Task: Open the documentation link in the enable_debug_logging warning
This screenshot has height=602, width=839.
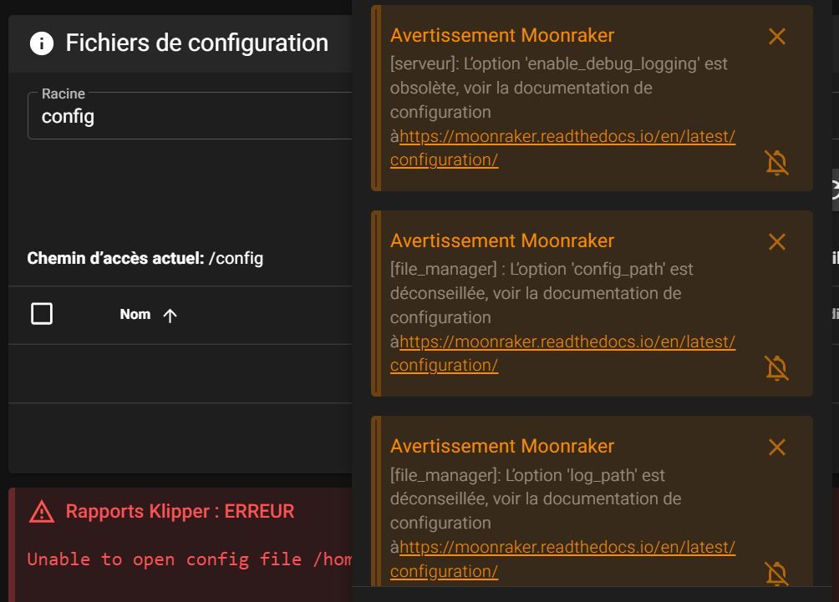Action: point(562,148)
